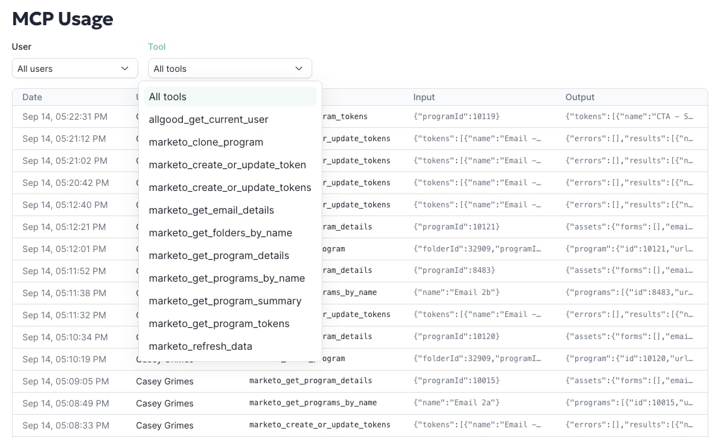
Task: Click the date Sep 14, 05:11:52 PM
Action: [64, 271]
